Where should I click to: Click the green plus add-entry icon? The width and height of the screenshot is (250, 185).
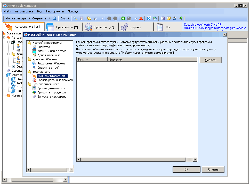click(123, 18)
